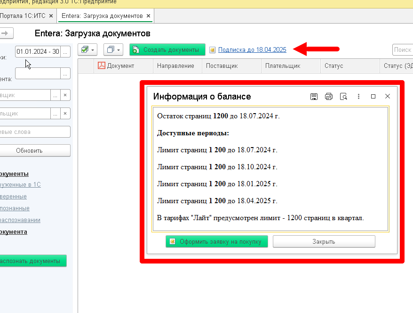413x313 pixels.
Task: Open the в распознавании documents link
Action: pos(20,220)
